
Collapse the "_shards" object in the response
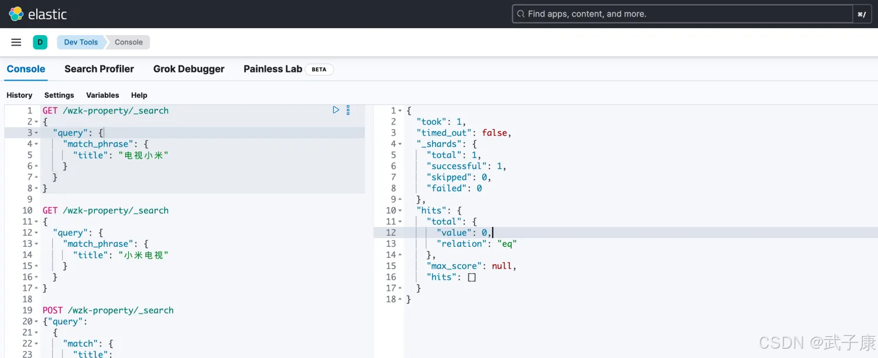[x=400, y=144]
